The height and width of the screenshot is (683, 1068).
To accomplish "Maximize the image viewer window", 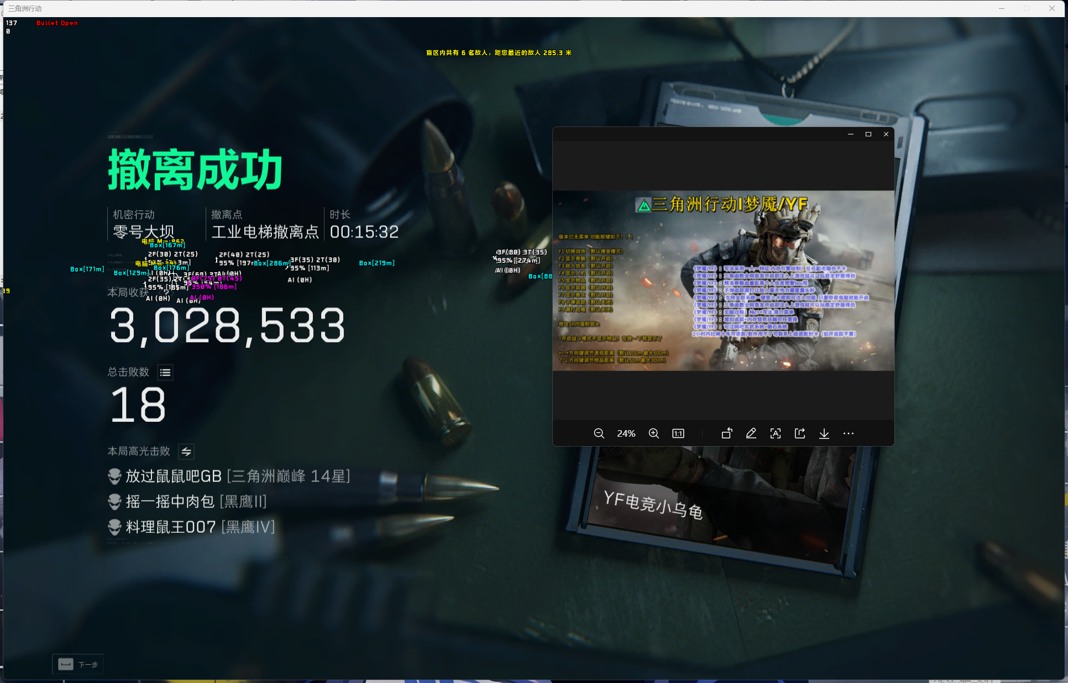I will tap(868, 134).
